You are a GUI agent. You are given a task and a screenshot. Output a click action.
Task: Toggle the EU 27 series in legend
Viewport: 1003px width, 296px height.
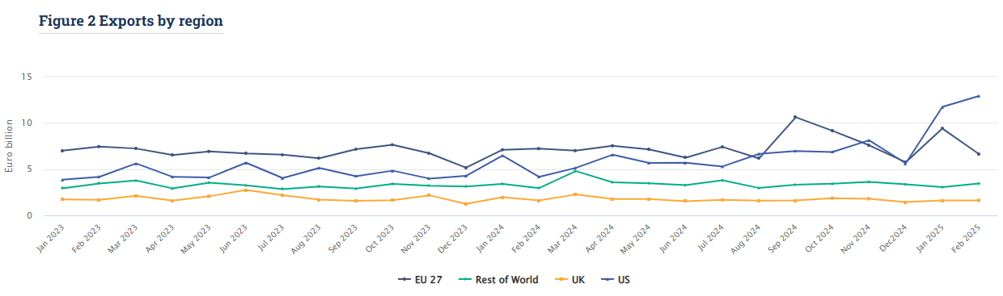[422, 280]
